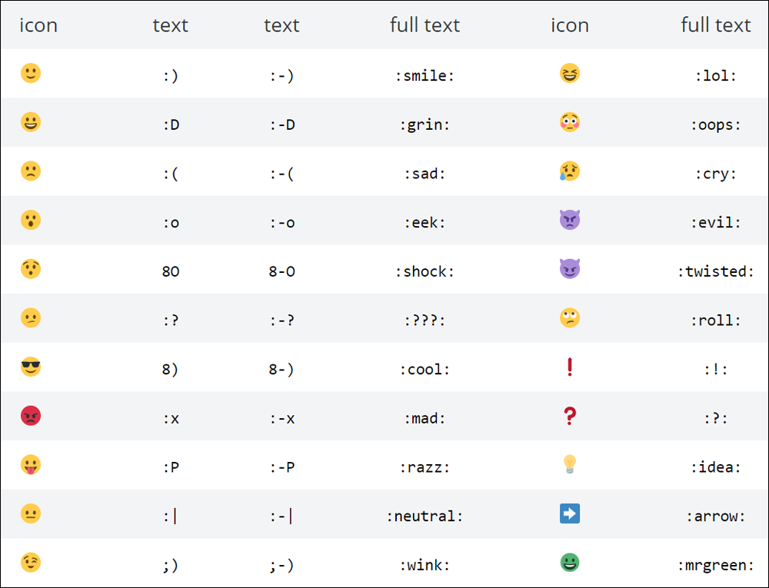Viewport: 769px width, 588px height.
Task: Click the first icon column header
Action: (x=38, y=25)
